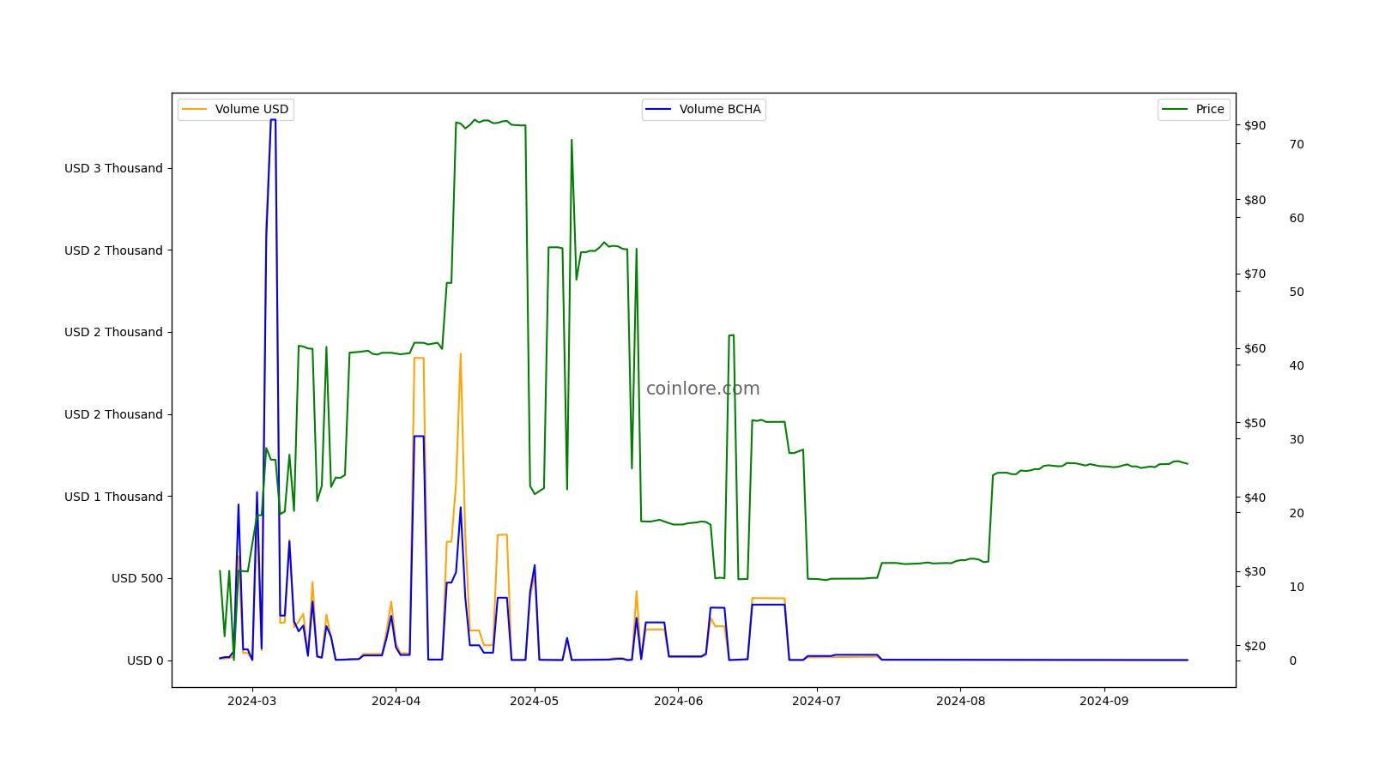Click the 50 tick on outer right axis
Image resolution: width=1373 pixels, height=772 pixels.
point(1297,292)
